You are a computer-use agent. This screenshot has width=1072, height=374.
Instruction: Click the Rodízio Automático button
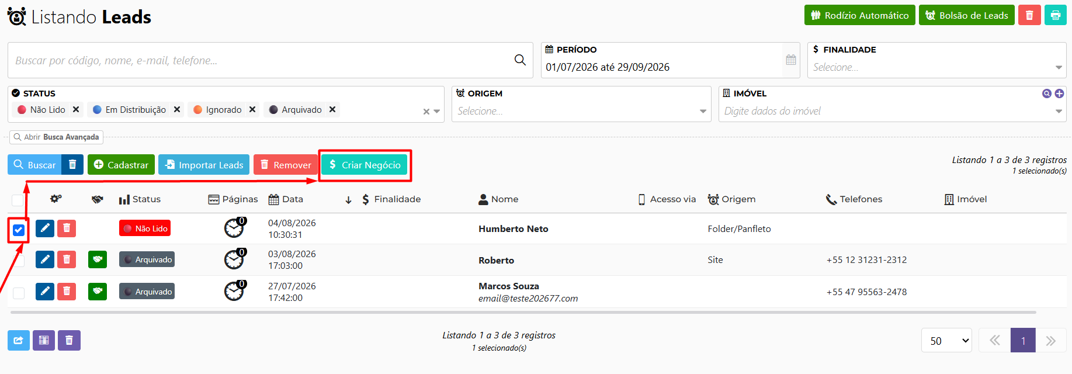pyautogui.click(x=860, y=15)
